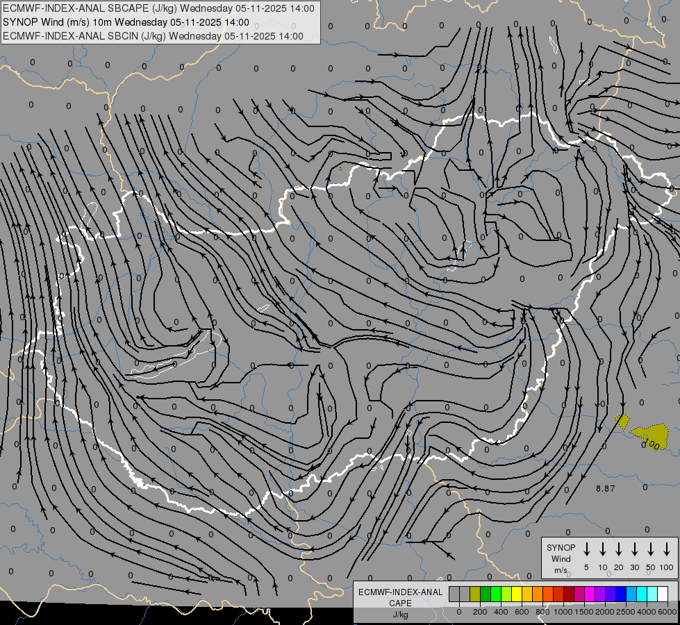Click the '2000' tick label in CAPE legend
Image resolution: width=680 pixels, height=625 pixels.
tap(605, 612)
